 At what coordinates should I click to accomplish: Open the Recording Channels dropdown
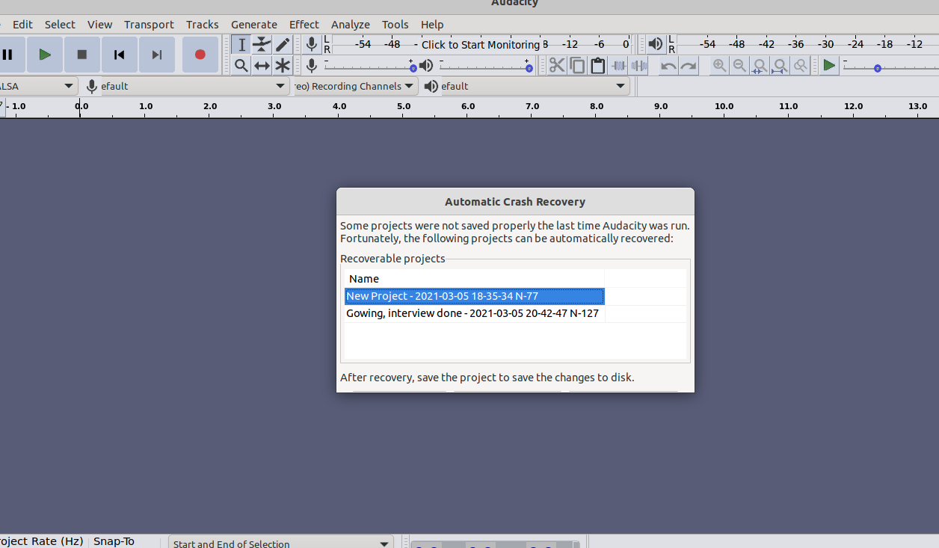click(355, 86)
